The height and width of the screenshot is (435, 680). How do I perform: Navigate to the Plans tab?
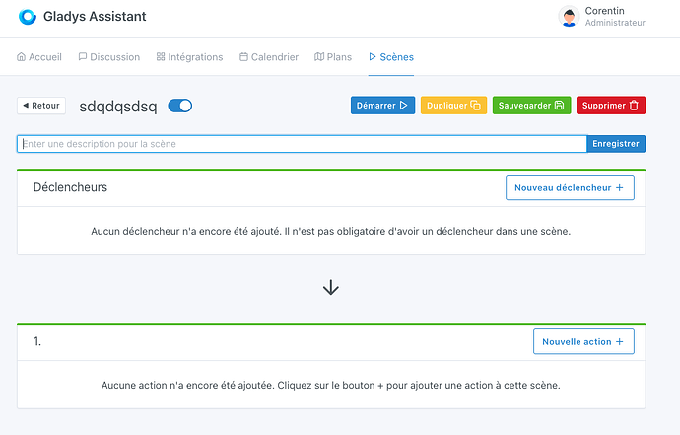pos(332,57)
